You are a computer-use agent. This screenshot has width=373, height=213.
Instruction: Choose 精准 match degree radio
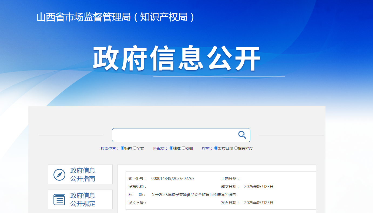pyautogui.click(x=171, y=148)
